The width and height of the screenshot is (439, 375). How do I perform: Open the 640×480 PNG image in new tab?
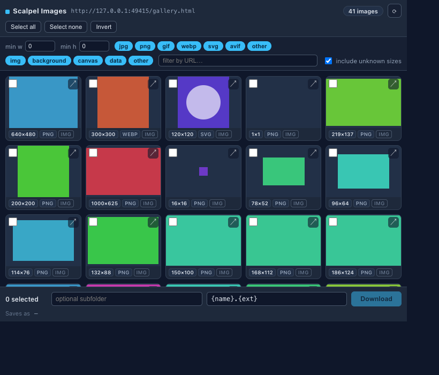point(73,84)
